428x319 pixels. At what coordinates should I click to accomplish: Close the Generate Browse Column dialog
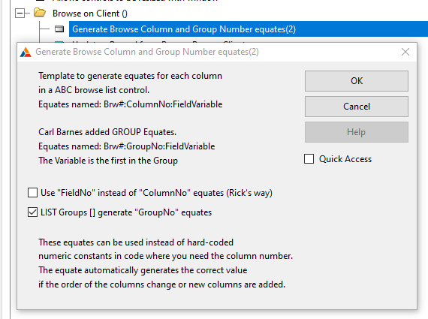[x=405, y=52]
